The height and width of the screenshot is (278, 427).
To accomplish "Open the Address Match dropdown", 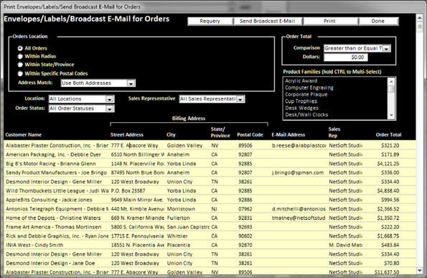I will click(x=131, y=83).
